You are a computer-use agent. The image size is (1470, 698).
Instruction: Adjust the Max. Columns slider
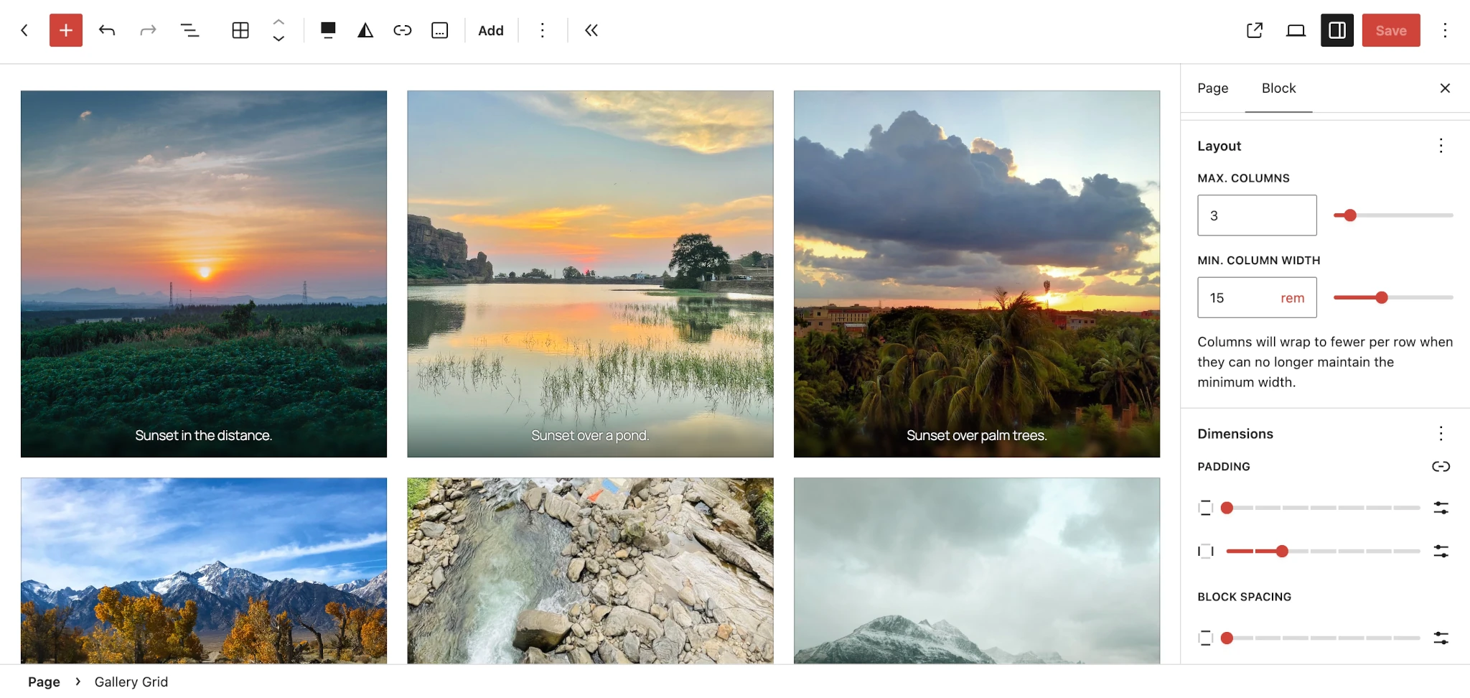click(x=1393, y=215)
